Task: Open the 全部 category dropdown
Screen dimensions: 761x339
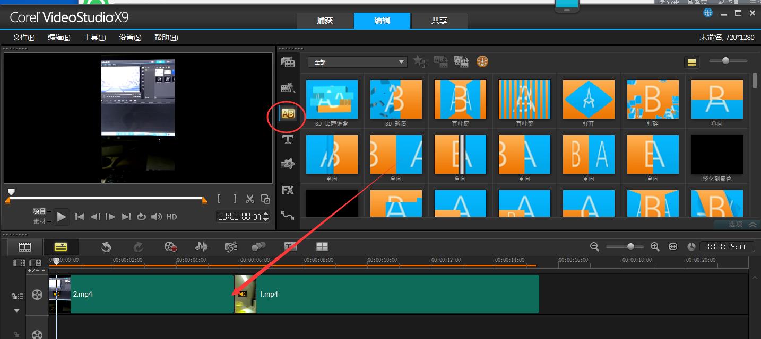Action: (357, 62)
